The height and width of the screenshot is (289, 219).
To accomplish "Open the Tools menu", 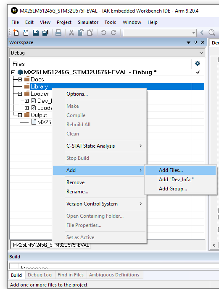I will point(110,22).
